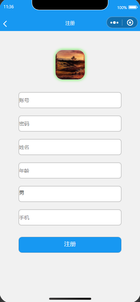
Task: Submit the form with blue 注册 button
Action: pos(70,245)
